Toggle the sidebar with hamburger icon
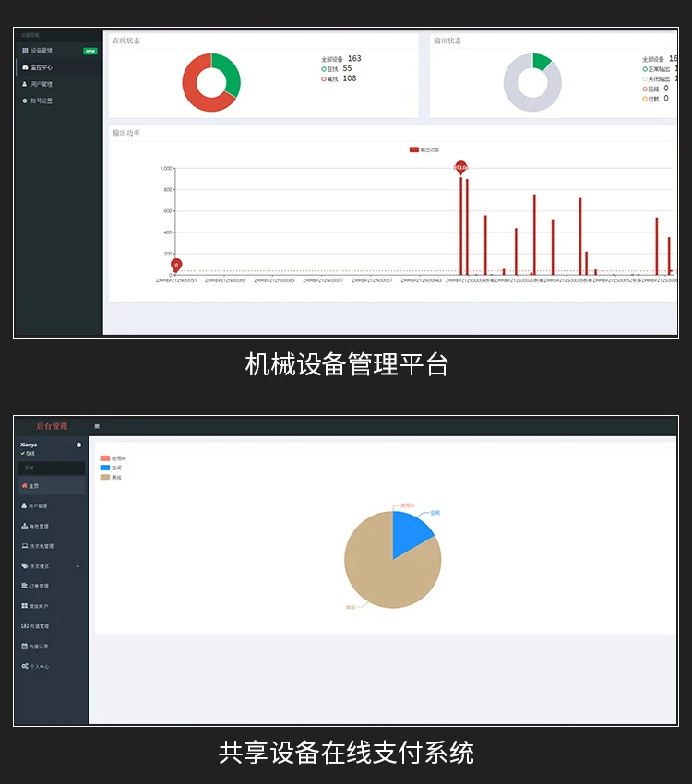The height and width of the screenshot is (784, 692). pyautogui.click(x=97, y=426)
